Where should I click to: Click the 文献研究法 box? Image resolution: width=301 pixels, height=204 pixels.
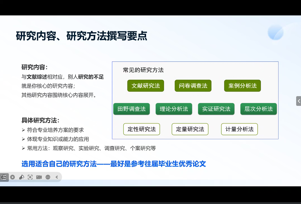pos(146,86)
